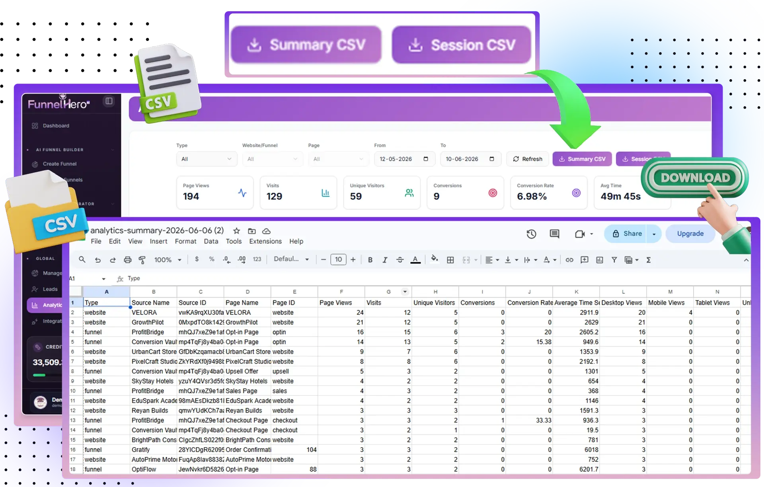Open the Name box dropdown
Screen dimensions: 764x487
pos(103,279)
